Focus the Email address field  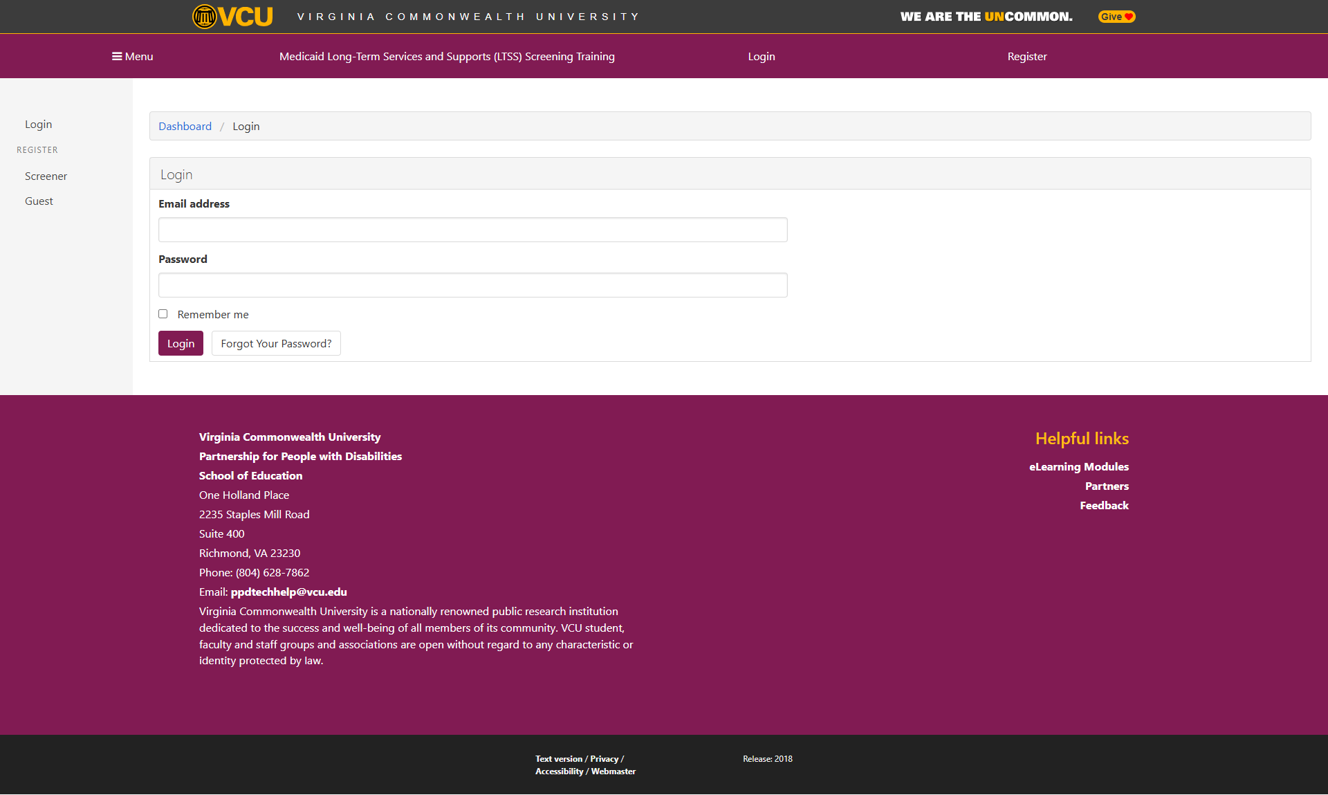472,230
